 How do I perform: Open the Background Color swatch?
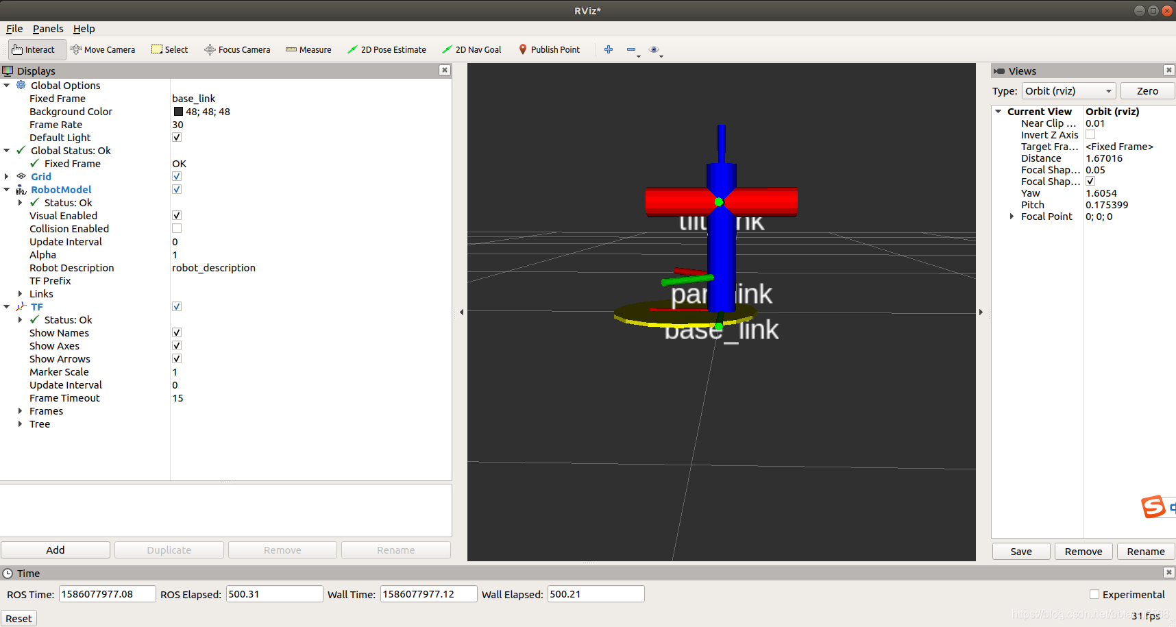[178, 111]
